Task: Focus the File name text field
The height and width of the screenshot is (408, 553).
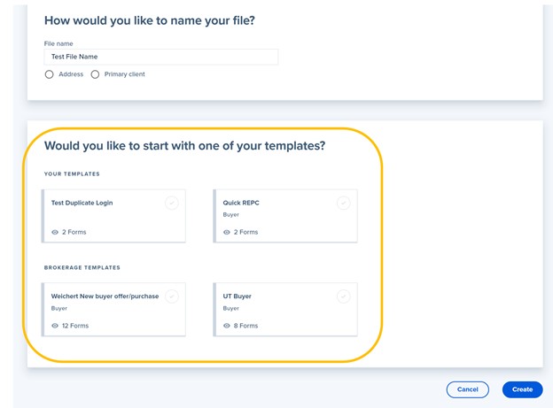Action: [x=160, y=57]
